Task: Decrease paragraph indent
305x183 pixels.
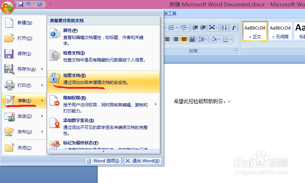Action: 195,28
